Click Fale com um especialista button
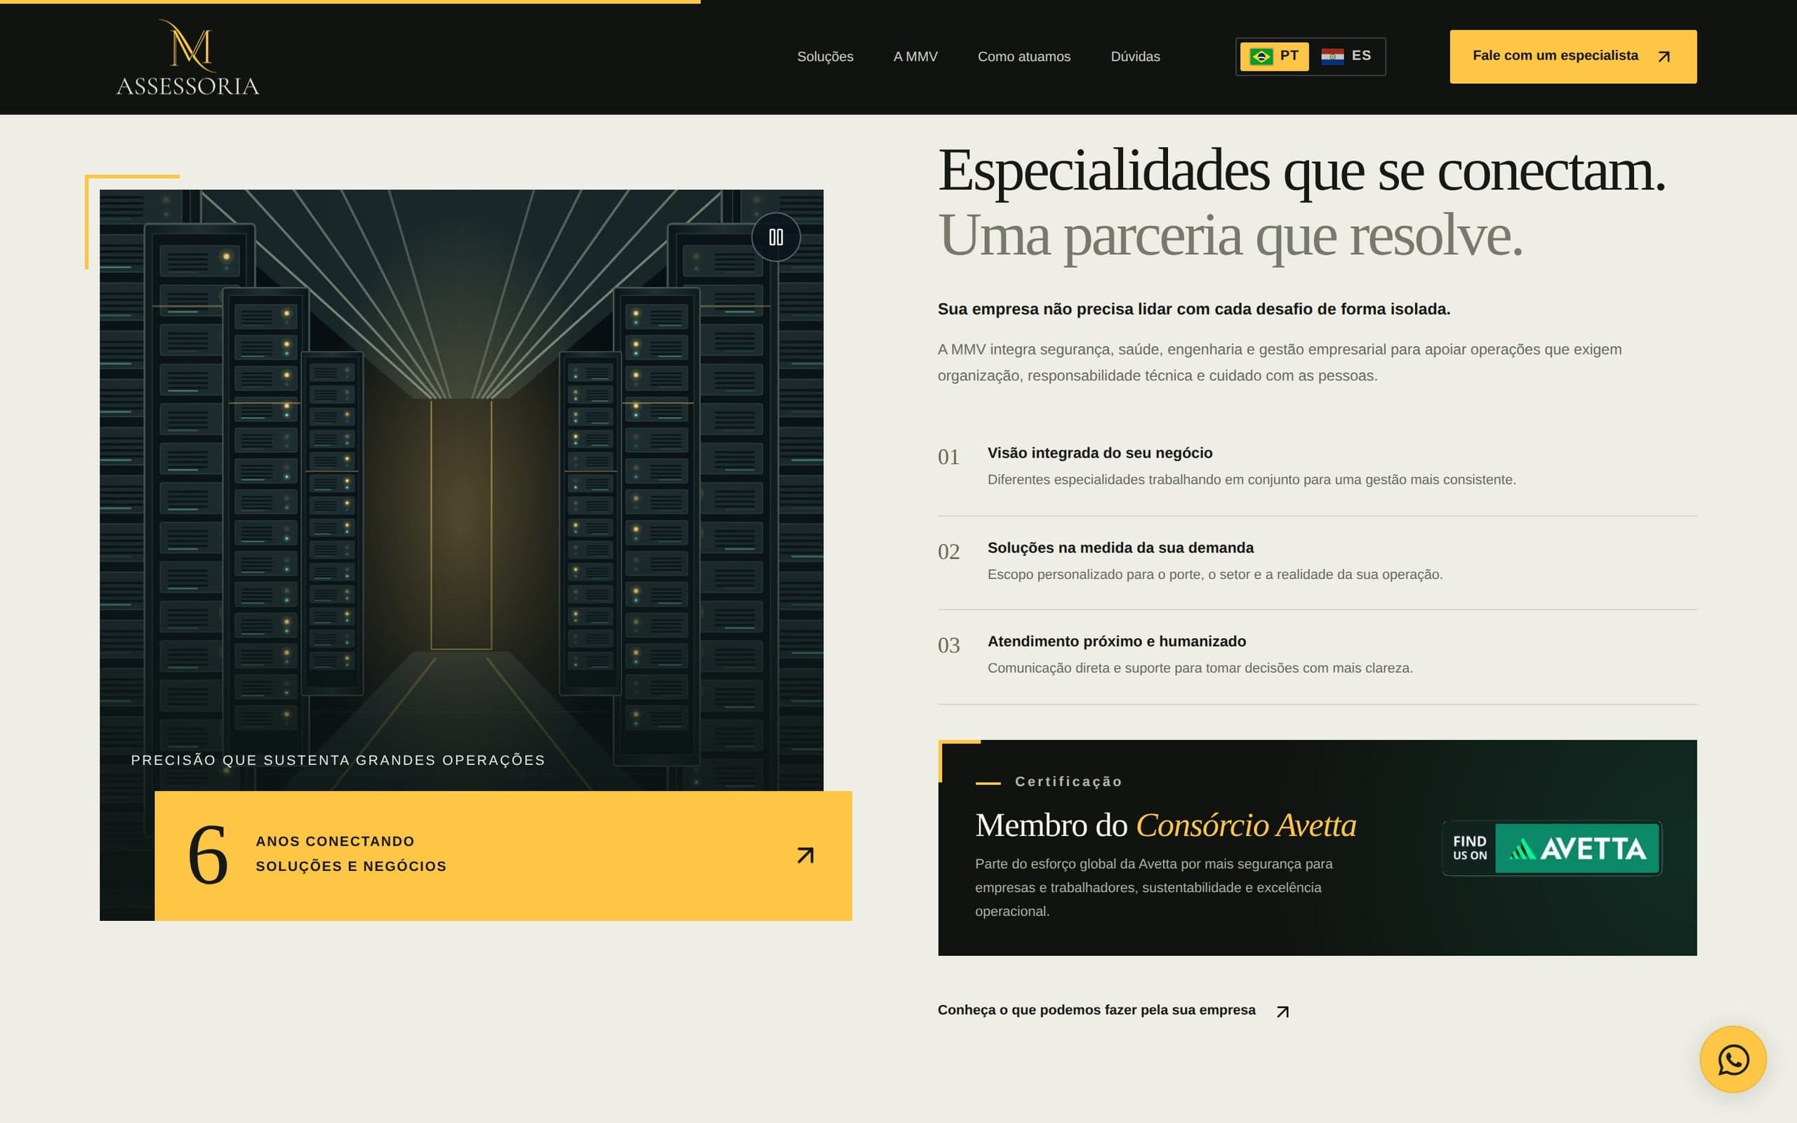 coord(1573,56)
